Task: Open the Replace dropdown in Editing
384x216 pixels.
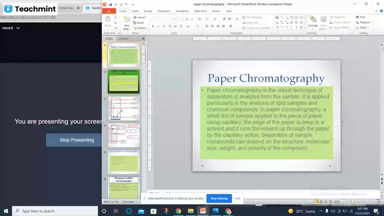Action: 364,22
